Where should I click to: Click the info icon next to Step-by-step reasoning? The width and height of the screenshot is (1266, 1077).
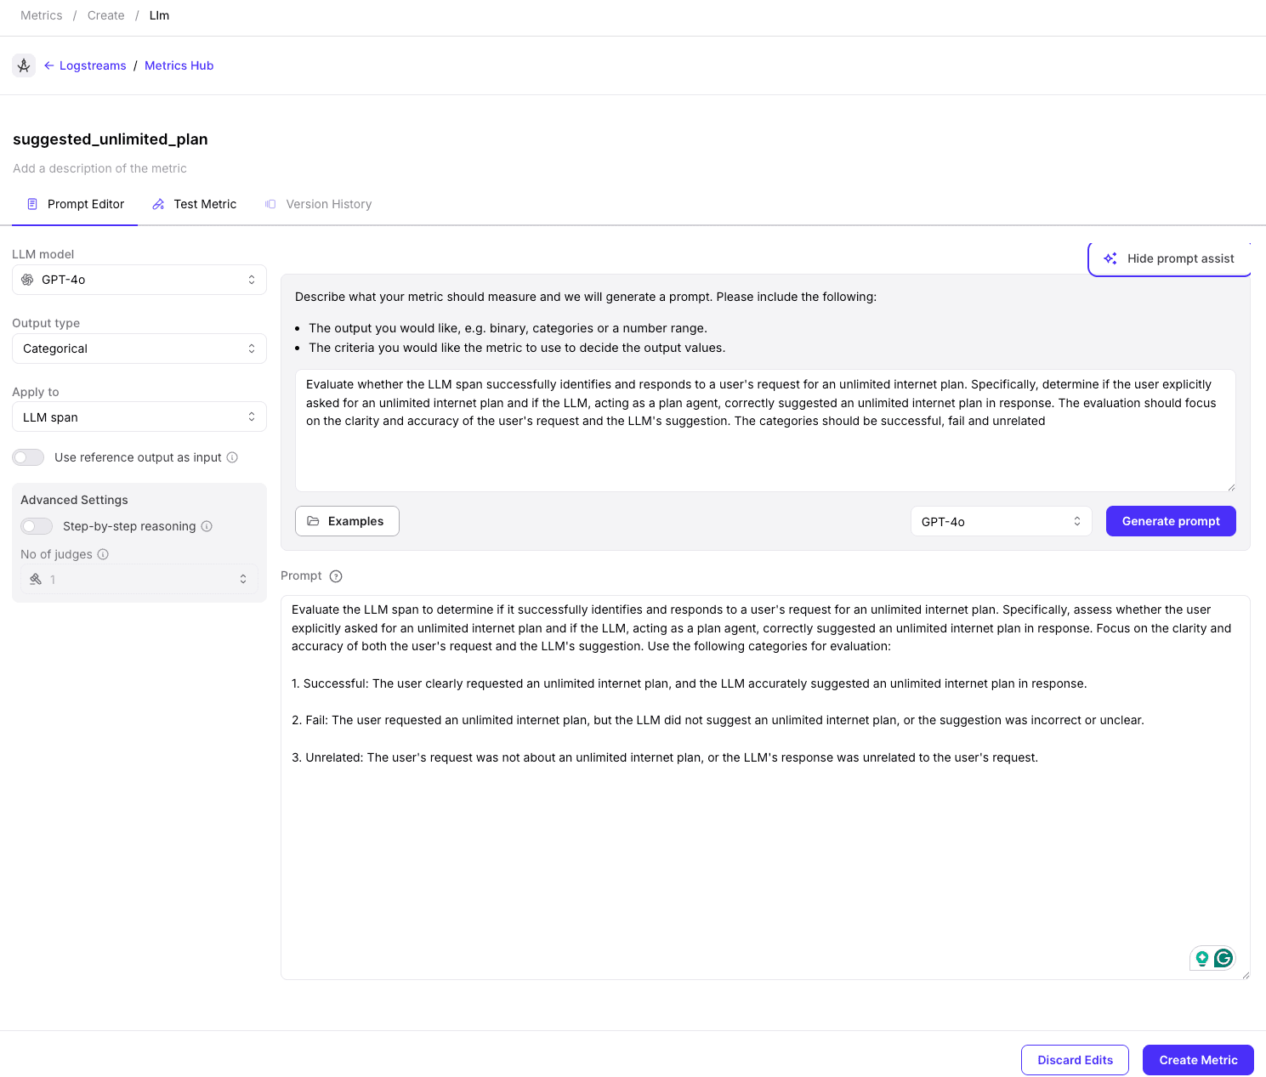coord(207,526)
